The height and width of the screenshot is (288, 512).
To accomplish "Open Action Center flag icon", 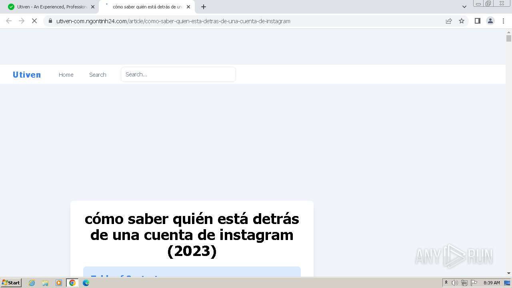I will tap(474, 283).
